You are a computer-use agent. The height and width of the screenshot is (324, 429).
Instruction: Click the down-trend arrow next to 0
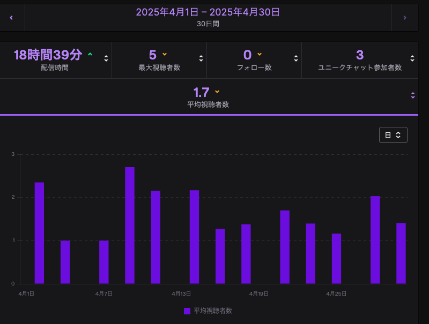click(x=260, y=55)
